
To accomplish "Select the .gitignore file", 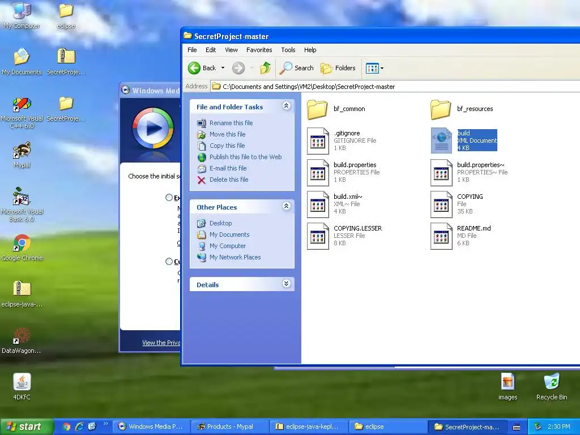I will click(x=342, y=141).
